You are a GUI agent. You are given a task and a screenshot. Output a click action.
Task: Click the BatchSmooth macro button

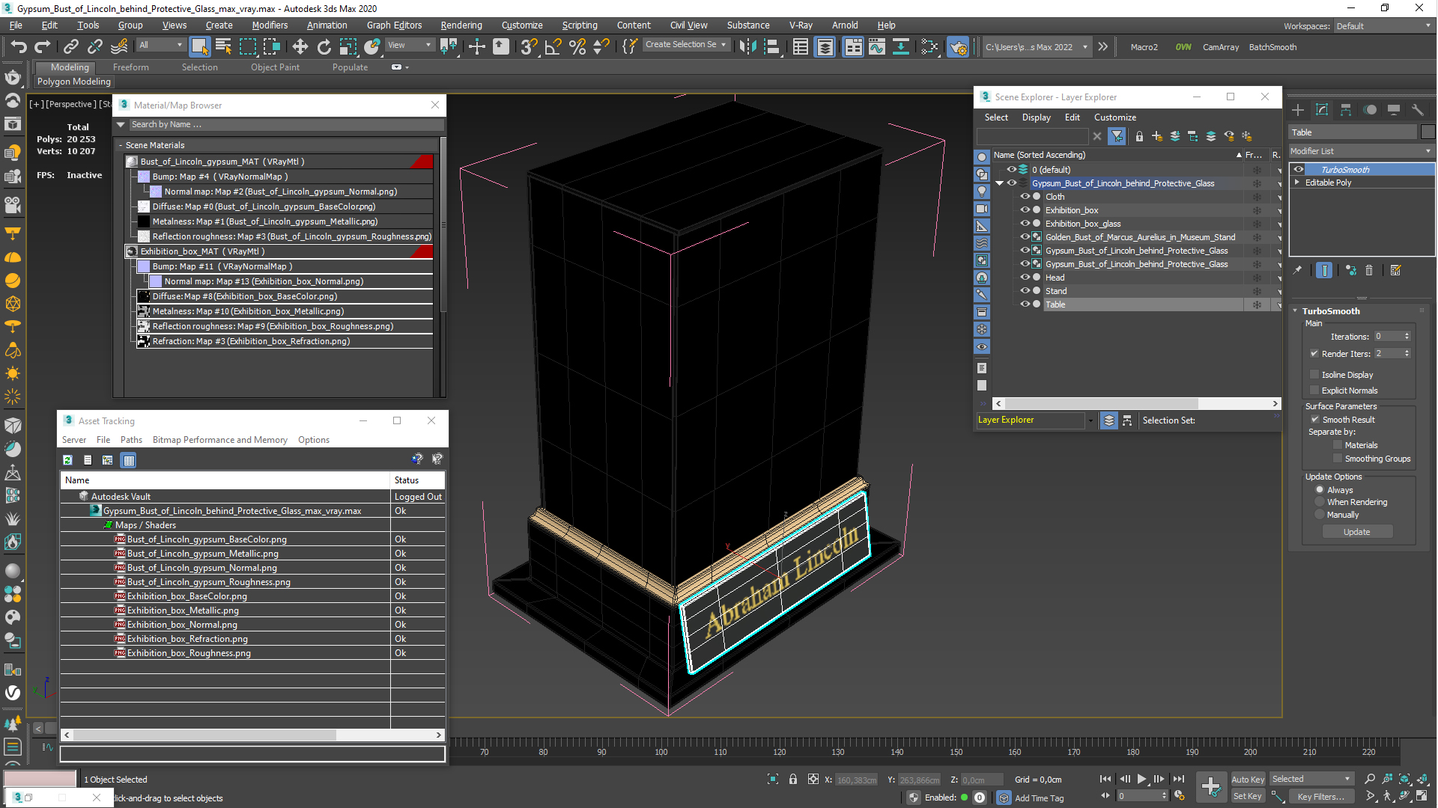pos(1272,47)
